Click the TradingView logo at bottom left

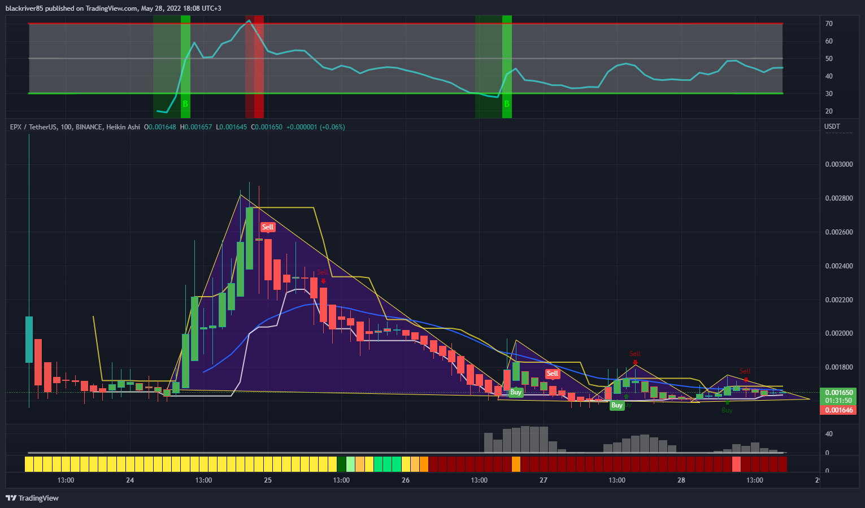click(x=32, y=498)
